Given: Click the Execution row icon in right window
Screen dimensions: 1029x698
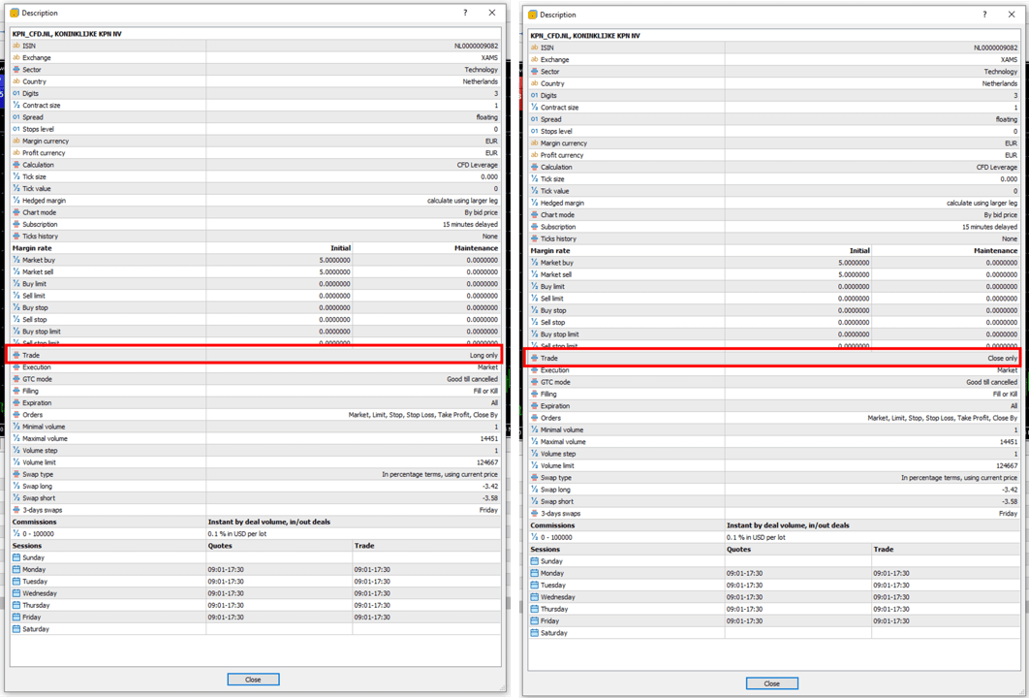Looking at the screenshot, I should (534, 370).
